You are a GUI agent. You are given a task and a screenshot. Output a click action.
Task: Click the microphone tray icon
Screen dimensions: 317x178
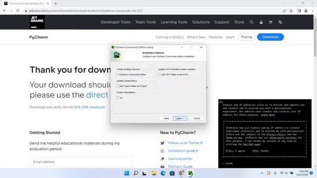275,173
